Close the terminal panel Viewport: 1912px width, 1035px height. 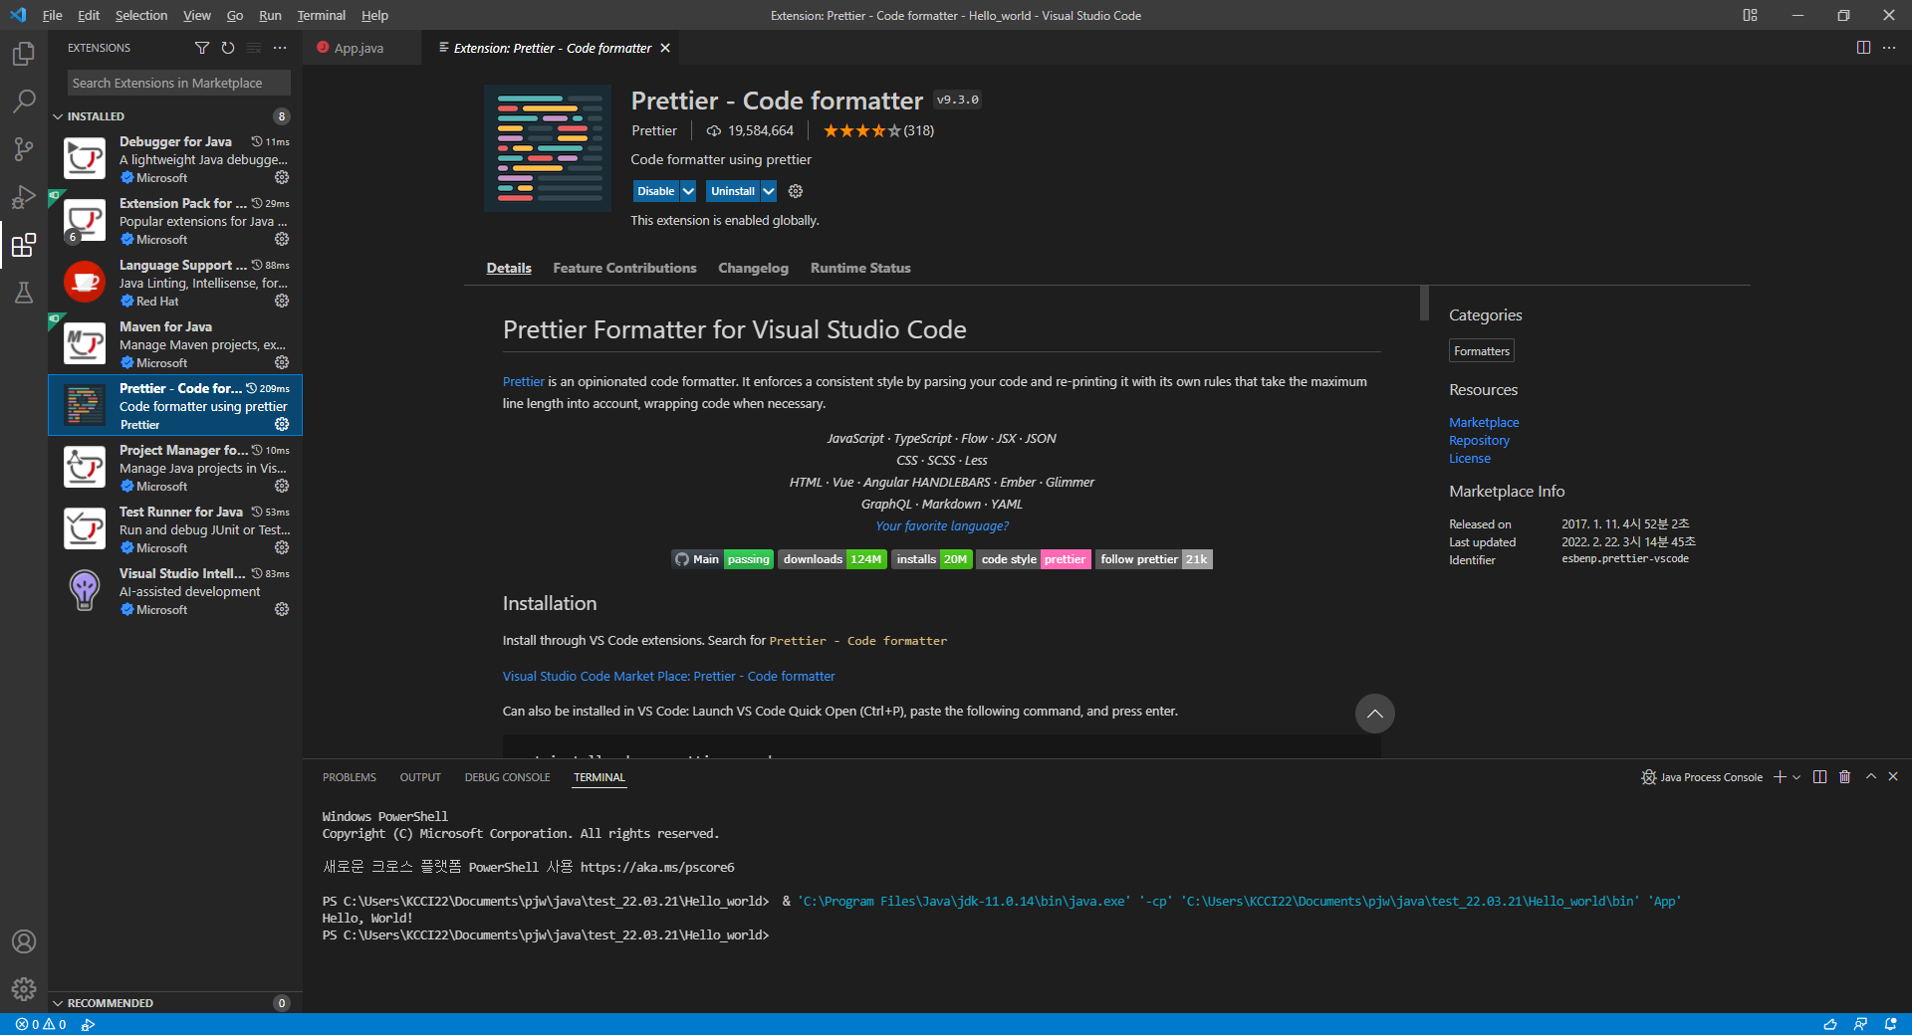[1893, 777]
